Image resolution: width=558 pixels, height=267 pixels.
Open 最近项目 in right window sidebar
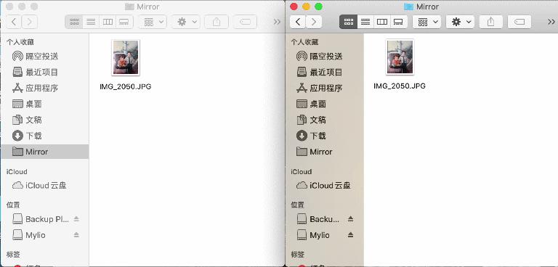(x=325, y=72)
